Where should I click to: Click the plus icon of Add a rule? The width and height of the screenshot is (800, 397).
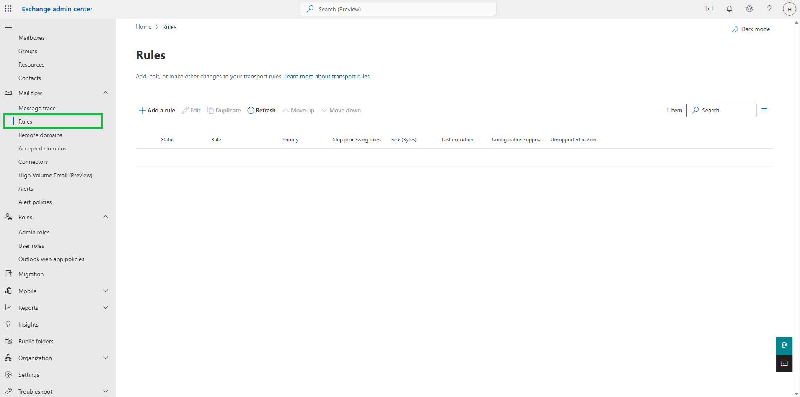142,110
